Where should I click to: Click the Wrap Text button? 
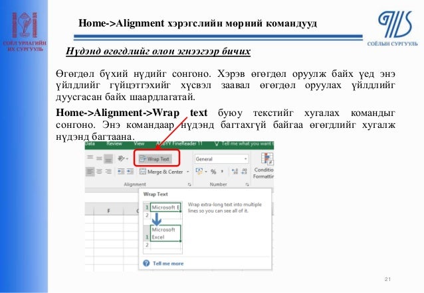coord(155,158)
